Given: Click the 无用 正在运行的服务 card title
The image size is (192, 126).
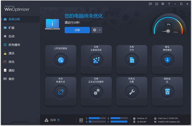Looking at the screenshot, I should point(96,80).
